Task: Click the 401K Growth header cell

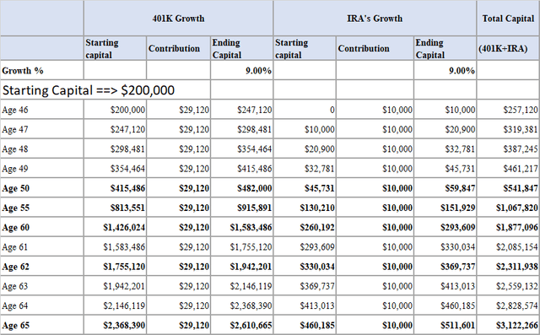Action: [x=178, y=19]
